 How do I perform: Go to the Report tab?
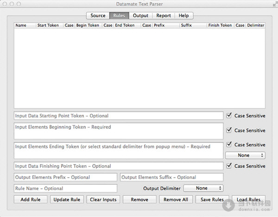click(164, 16)
